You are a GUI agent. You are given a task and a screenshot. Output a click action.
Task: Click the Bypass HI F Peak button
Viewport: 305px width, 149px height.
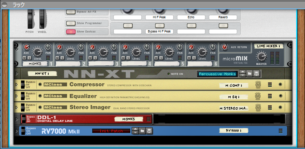(159, 26)
